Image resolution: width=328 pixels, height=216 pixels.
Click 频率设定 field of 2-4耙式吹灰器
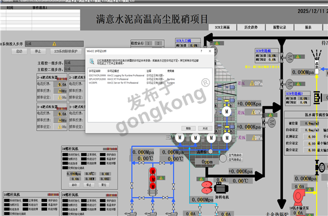coord(60,97)
